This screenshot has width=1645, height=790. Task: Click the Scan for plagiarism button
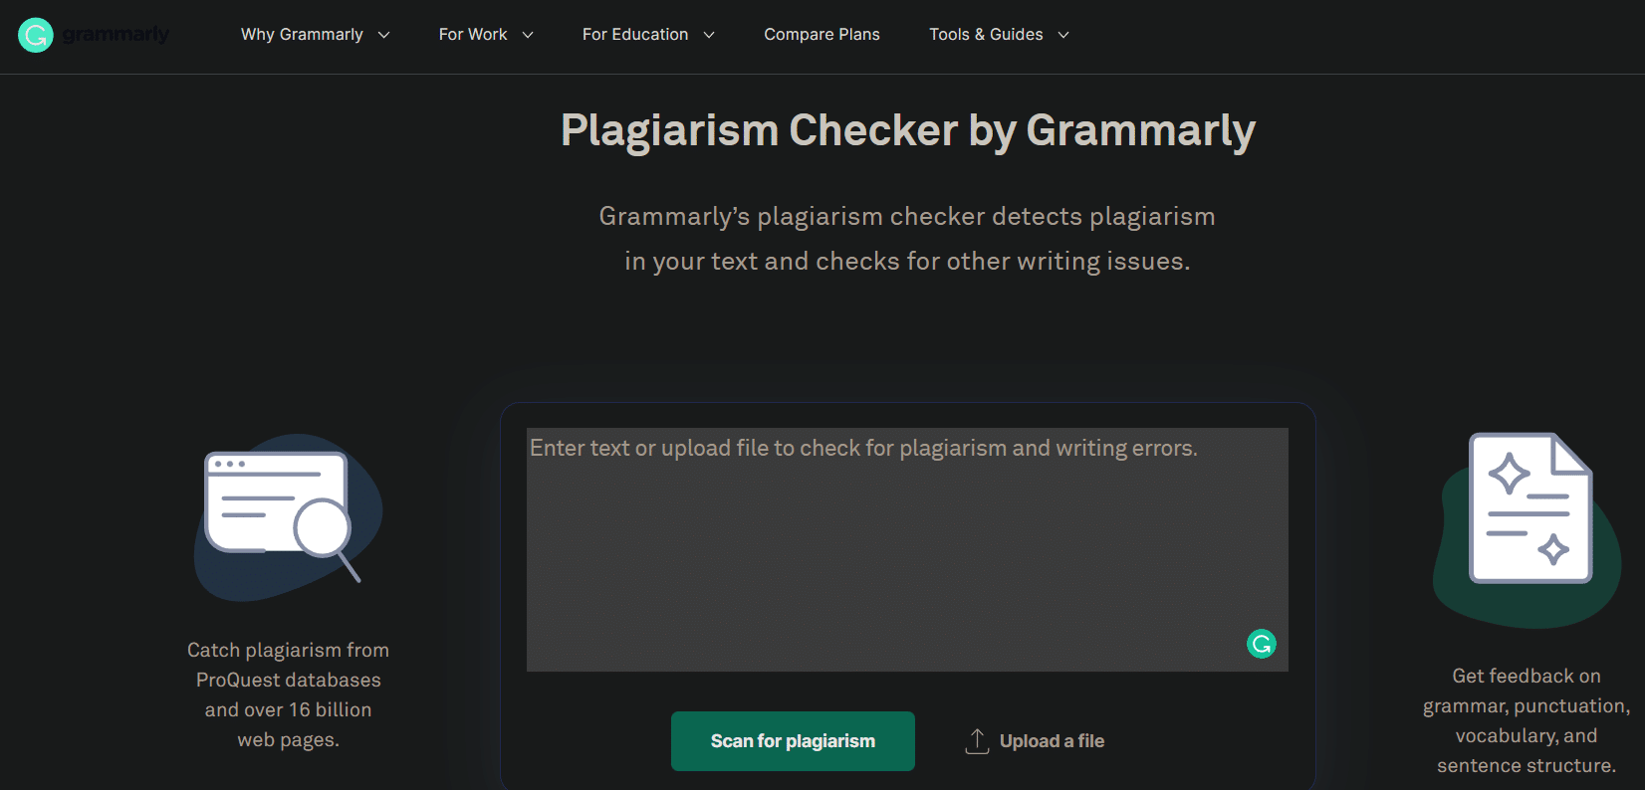pos(793,741)
